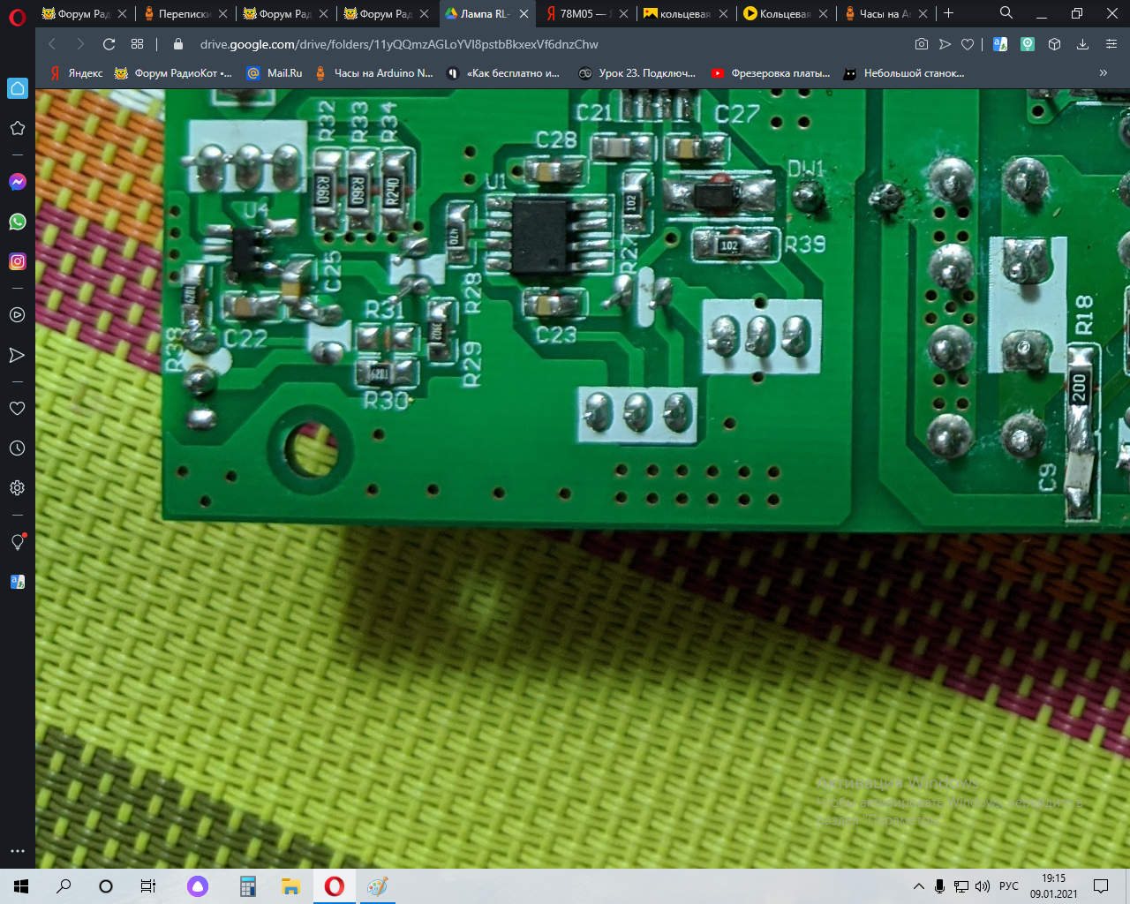Open Bookmarks star in sidebar
This screenshot has width=1130, height=904.
pyautogui.click(x=17, y=128)
